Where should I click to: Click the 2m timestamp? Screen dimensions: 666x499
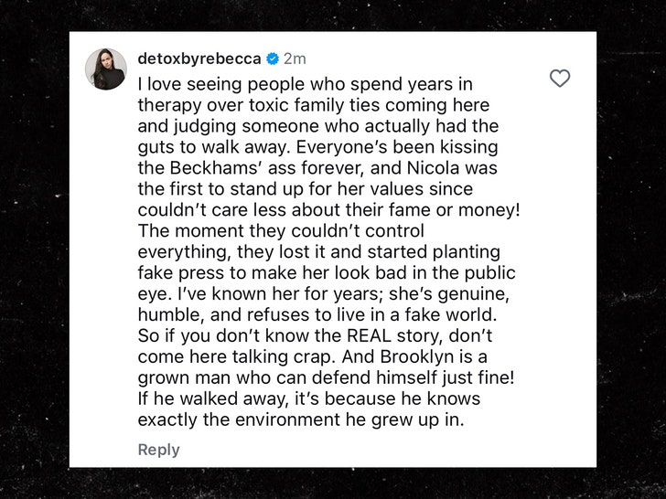point(295,59)
